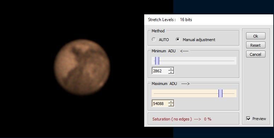Click the Cancel button
Screen dimensions: 274x138
(256, 54)
